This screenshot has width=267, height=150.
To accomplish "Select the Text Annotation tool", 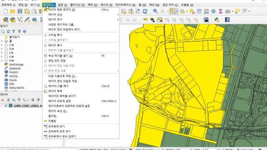I will (x=245, y=11).
